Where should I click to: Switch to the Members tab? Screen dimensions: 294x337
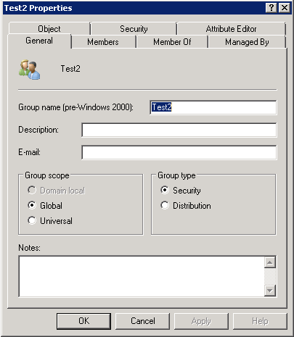point(103,42)
